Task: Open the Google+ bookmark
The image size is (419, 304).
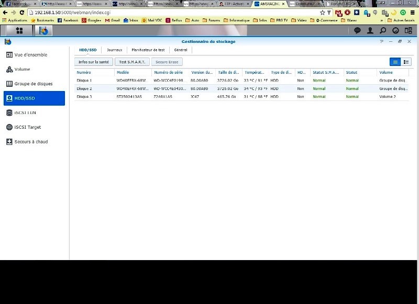Action: tap(91, 20)
